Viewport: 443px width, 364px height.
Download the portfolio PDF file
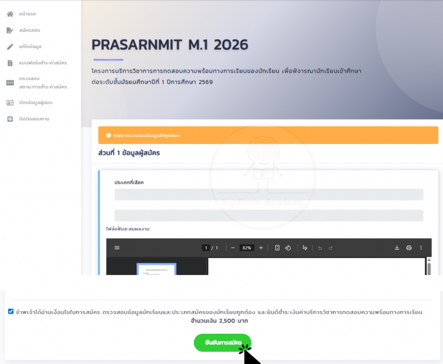click(397, 248)
